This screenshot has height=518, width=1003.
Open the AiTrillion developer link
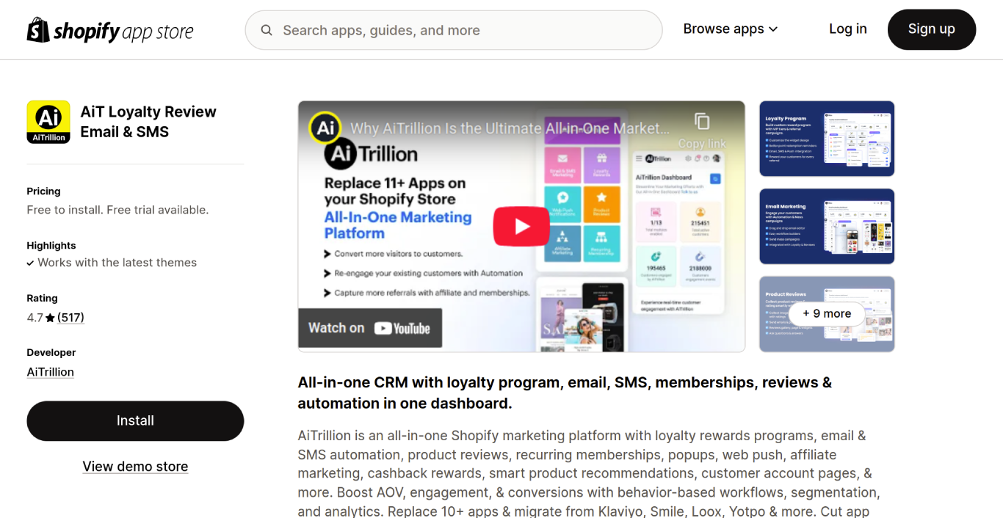pos(51,372)
